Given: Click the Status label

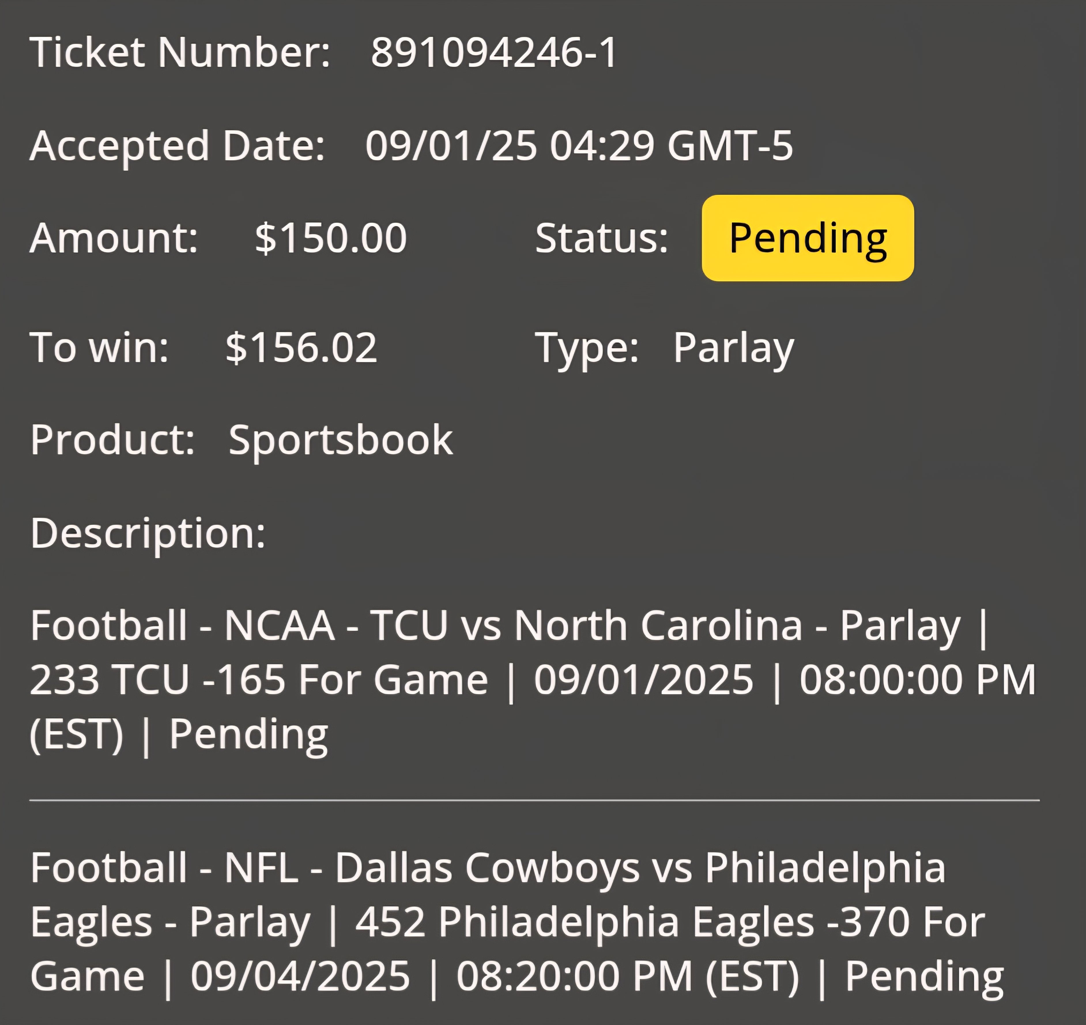Looking at the screenshot, I should click(602, 238).
